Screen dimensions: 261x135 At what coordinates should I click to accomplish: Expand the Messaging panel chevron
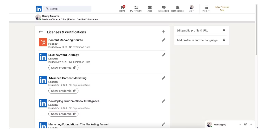pos(251,124)
